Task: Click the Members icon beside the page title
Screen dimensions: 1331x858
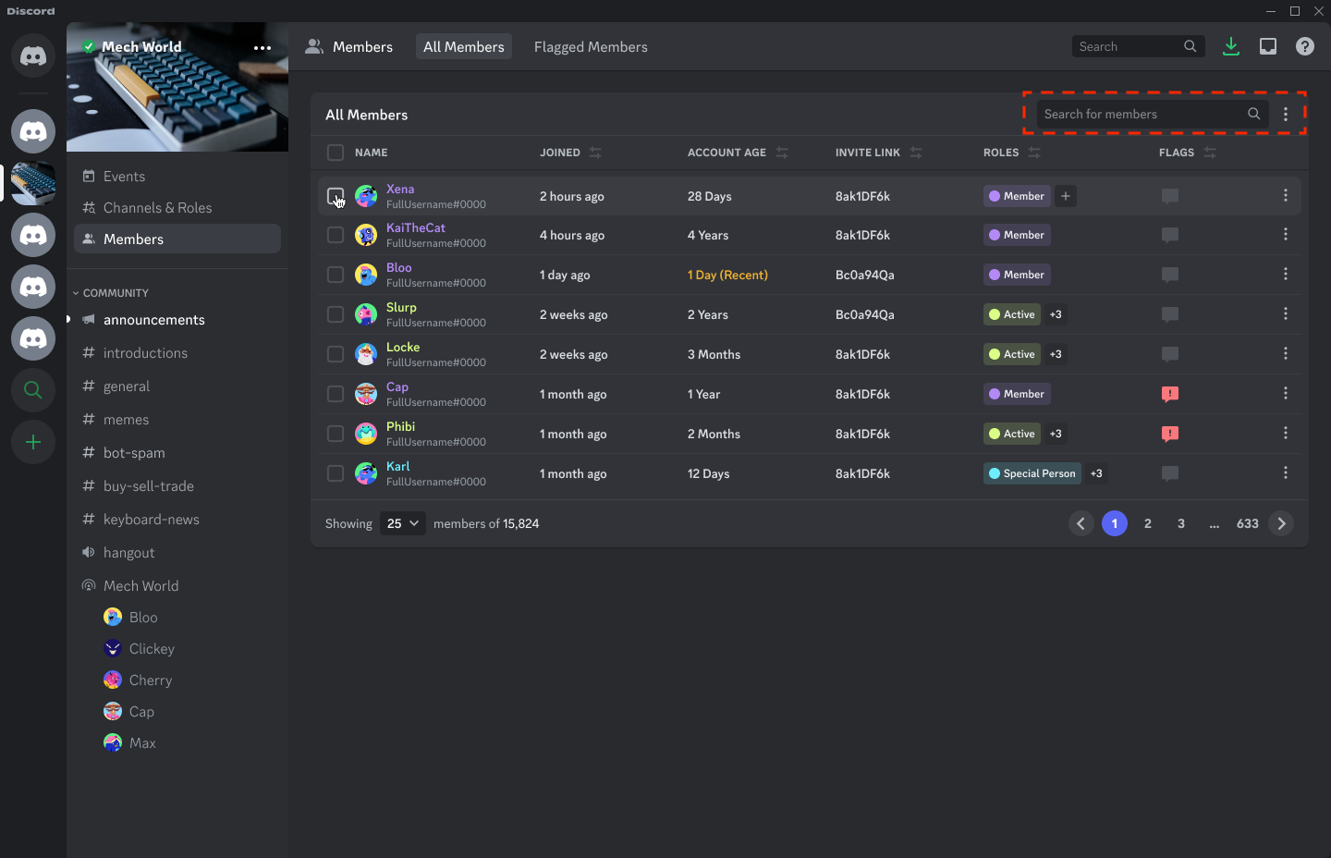Action: click(x=314, y=45)
